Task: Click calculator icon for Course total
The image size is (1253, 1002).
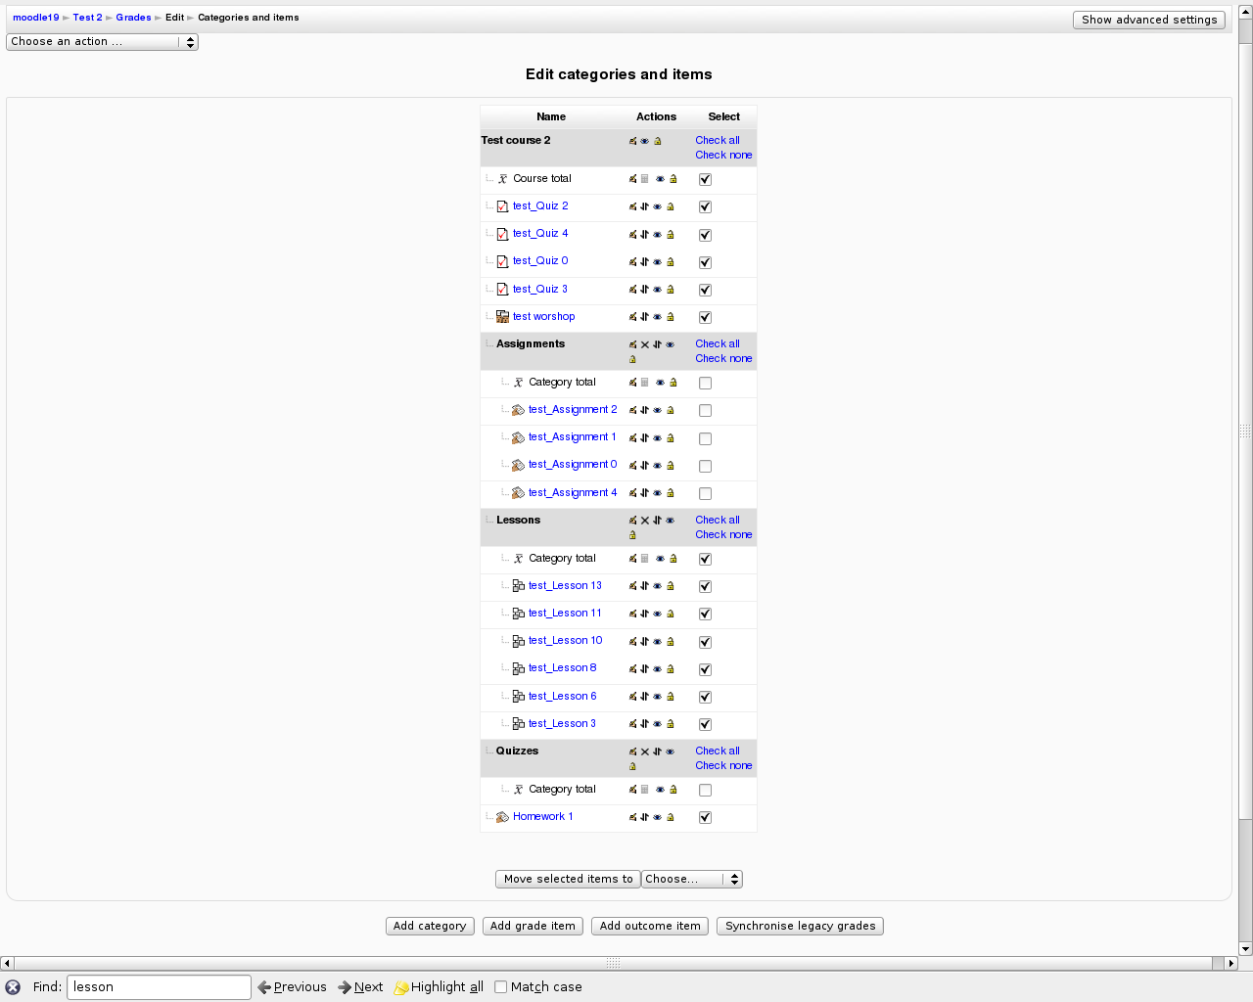Action: (645, 179)
